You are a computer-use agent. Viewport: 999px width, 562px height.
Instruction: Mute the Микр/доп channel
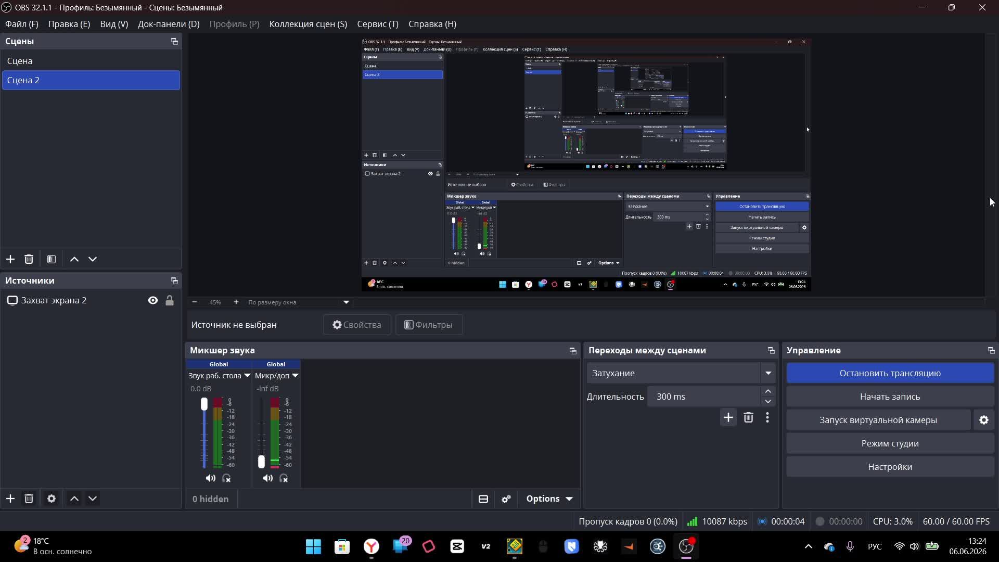268,478
